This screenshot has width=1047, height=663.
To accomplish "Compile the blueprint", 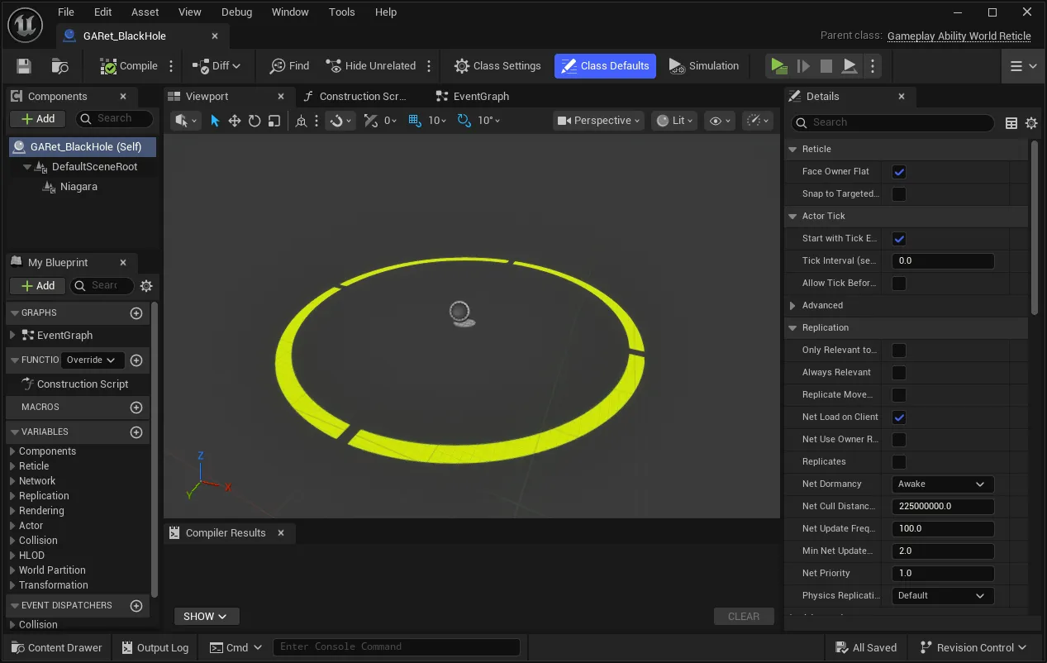I will click(128, 66).
